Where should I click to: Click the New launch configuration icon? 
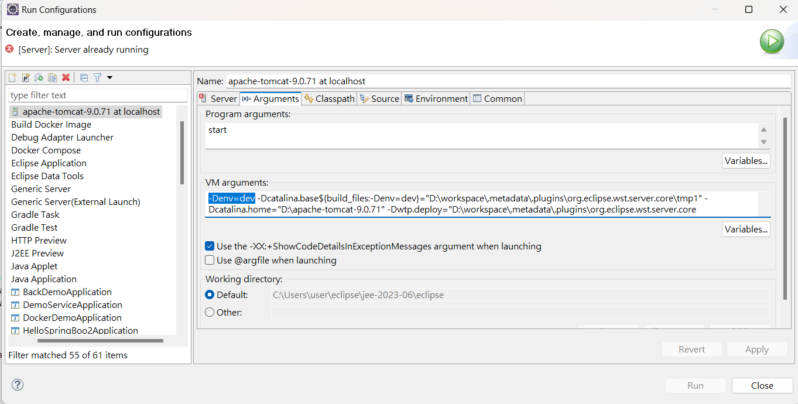point(12,77)
